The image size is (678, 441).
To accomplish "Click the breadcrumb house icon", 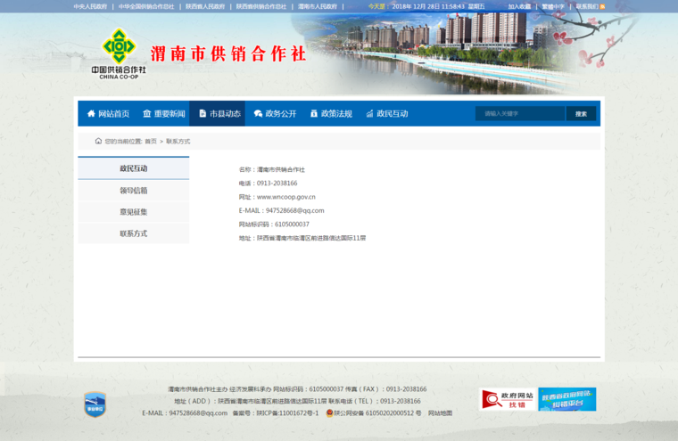I will pos(98,141).
